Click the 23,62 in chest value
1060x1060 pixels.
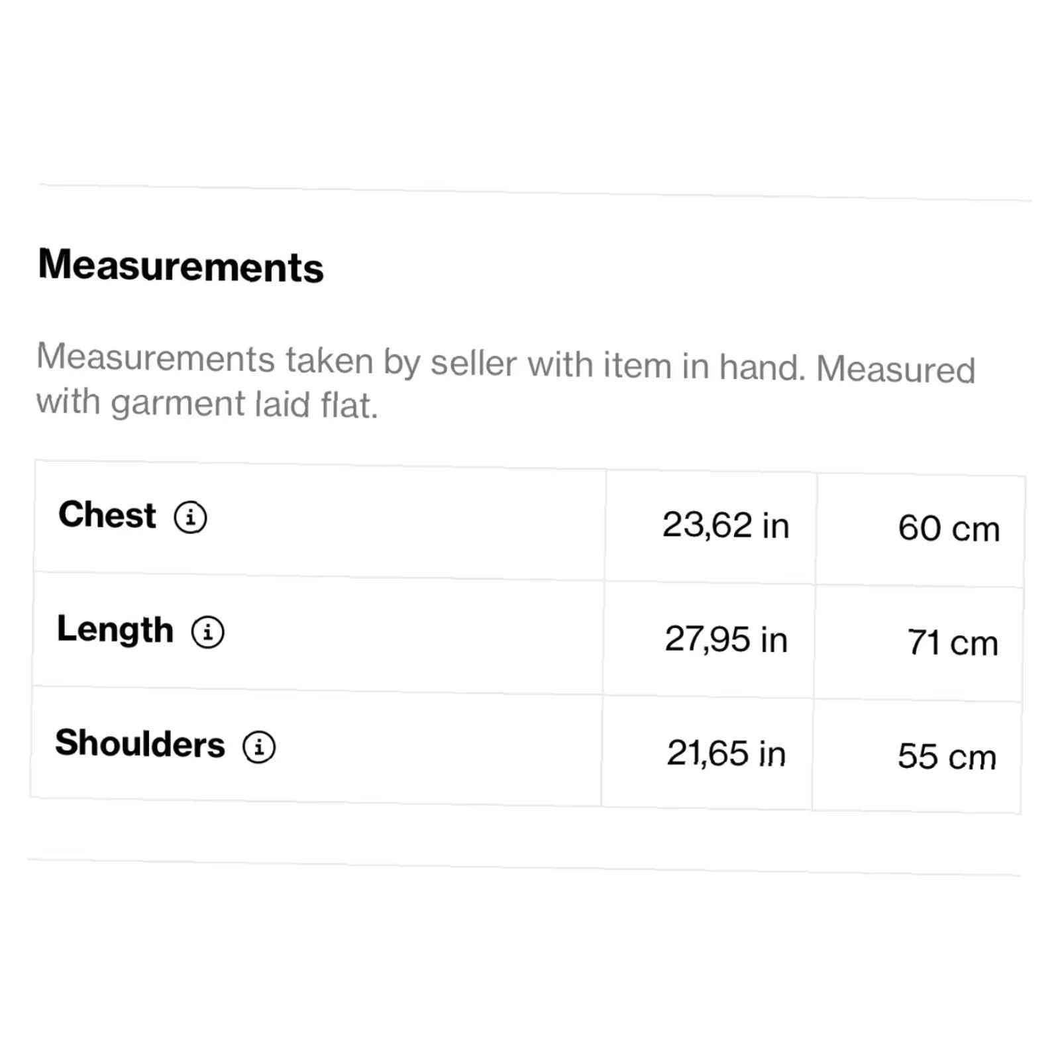726,525
